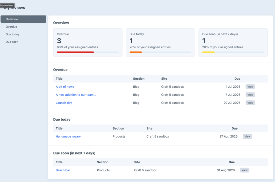Viewport: 275px width, 182px height.
Task: Click View for 'A bit of news'
Action: click(250, 87)
